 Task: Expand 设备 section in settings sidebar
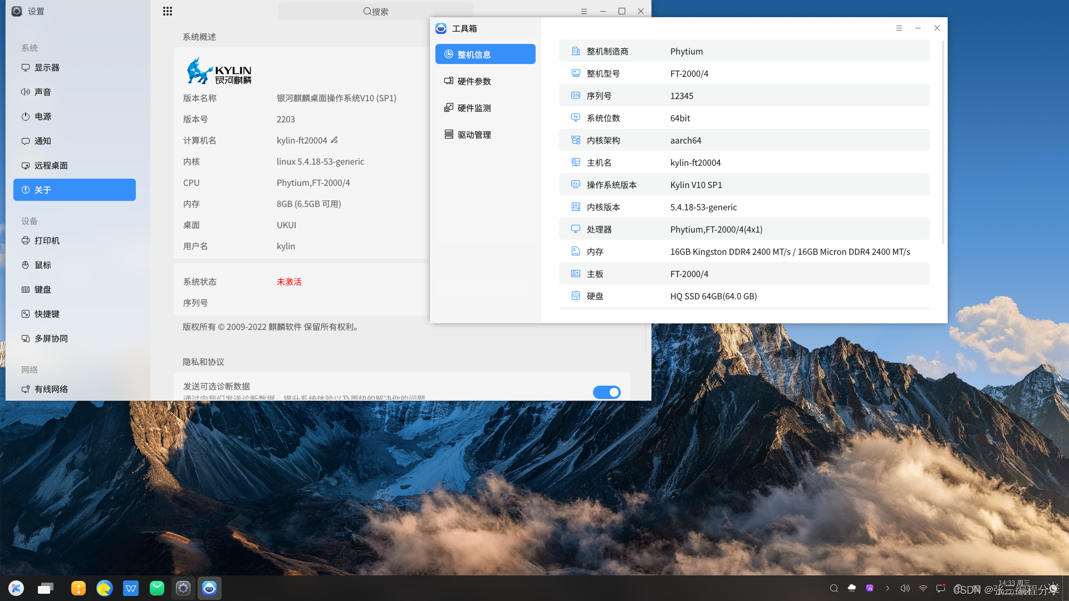tap(30, 220)
